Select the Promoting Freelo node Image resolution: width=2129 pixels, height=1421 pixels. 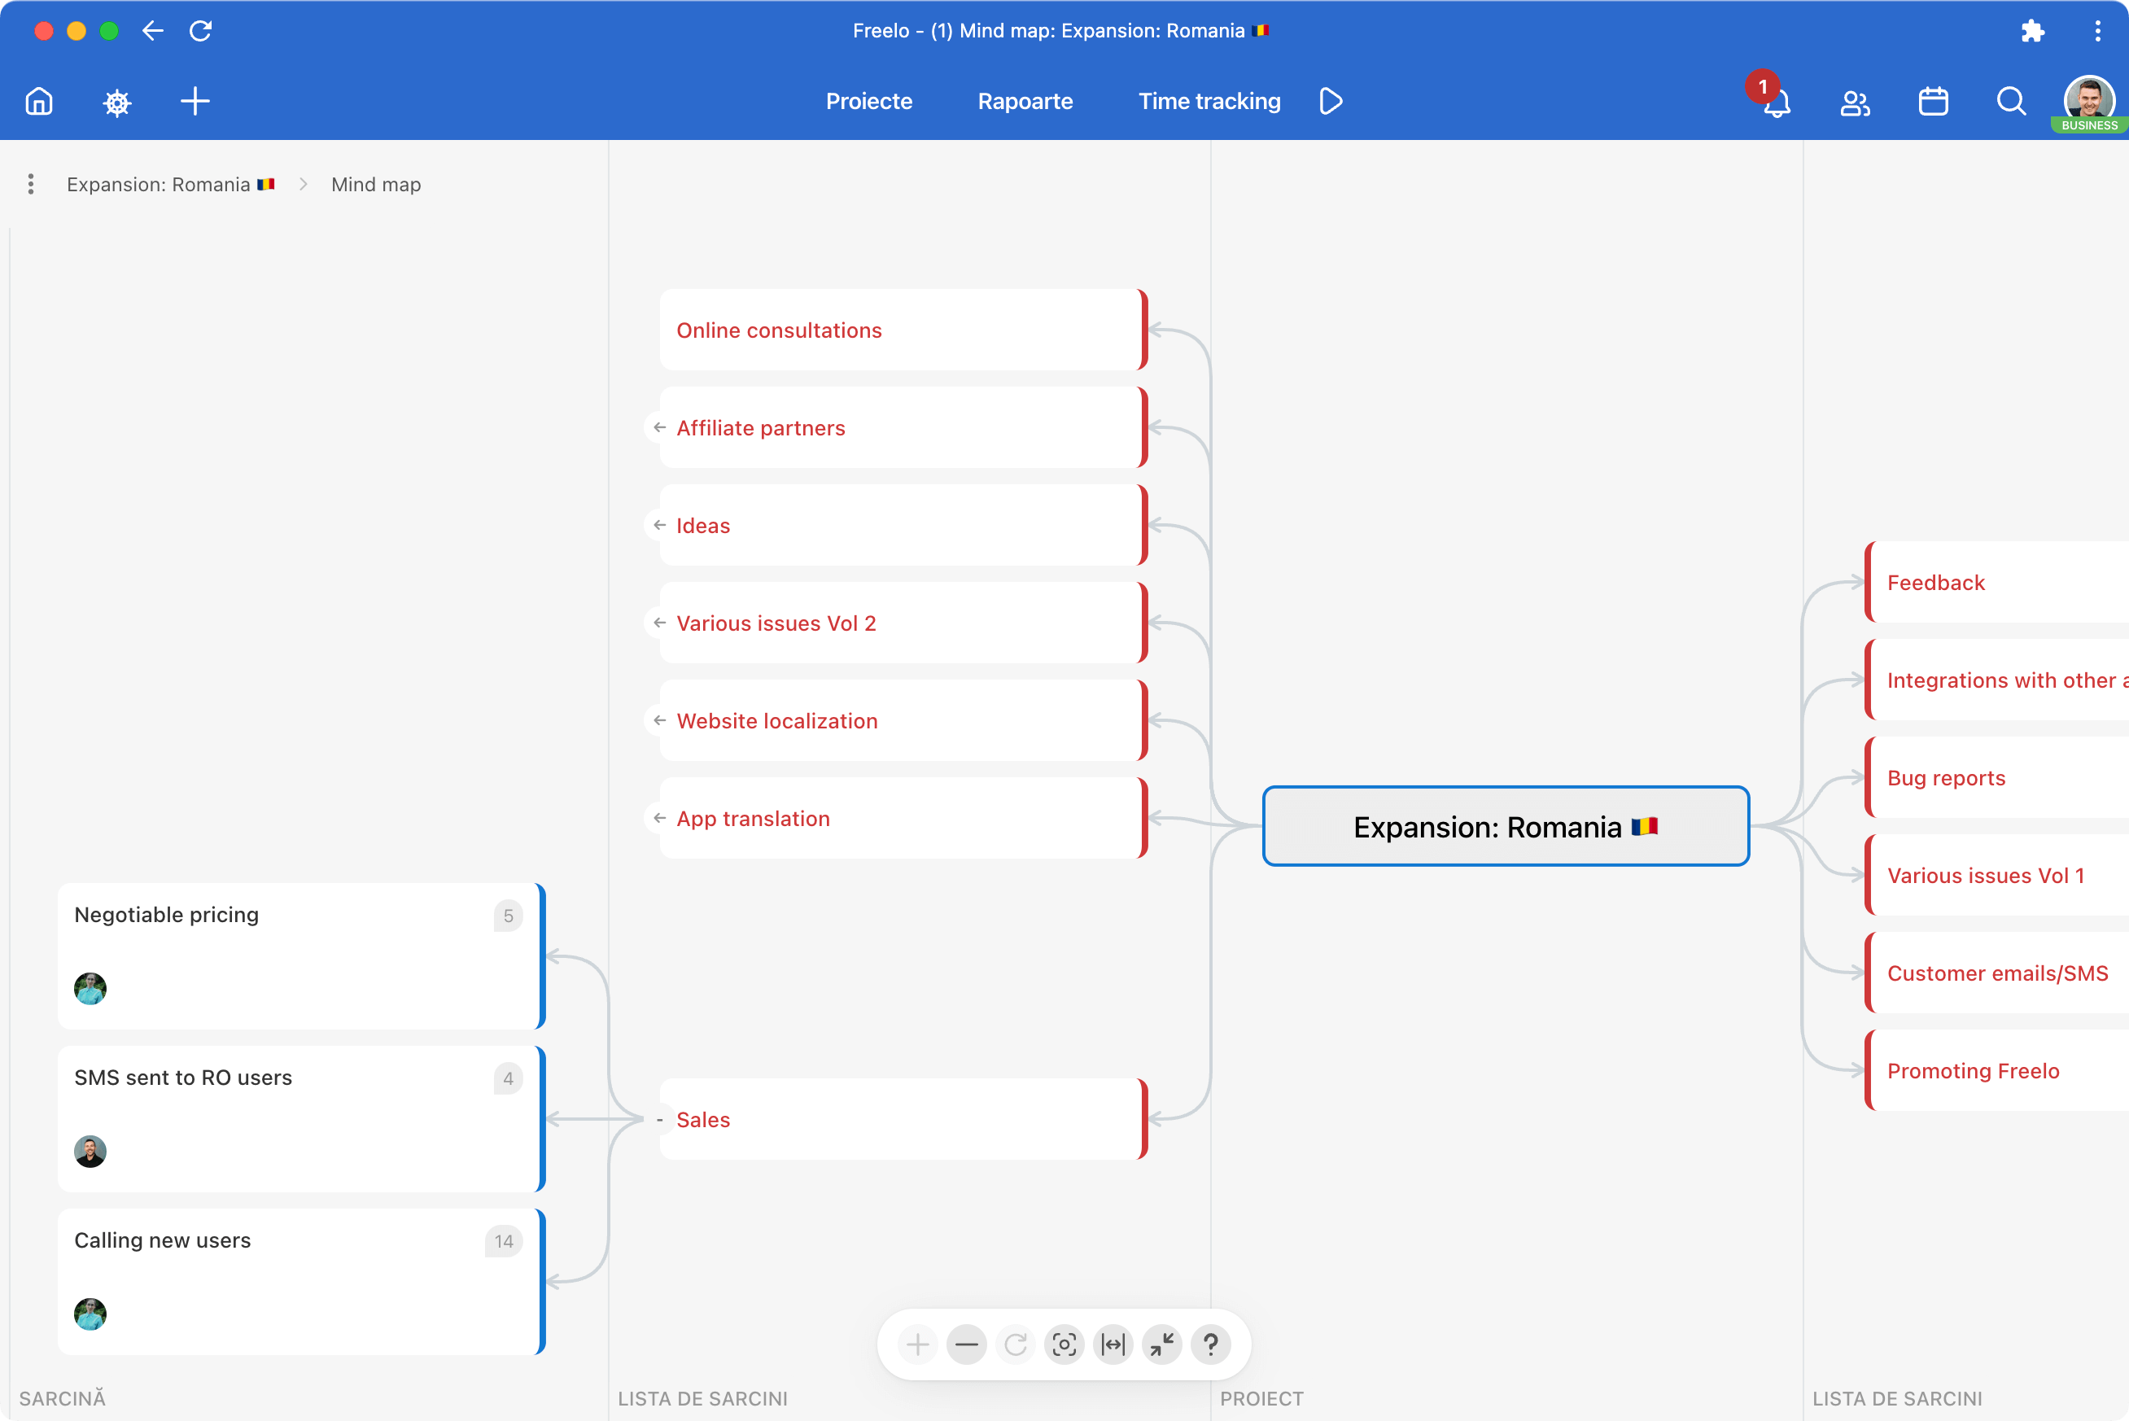[x=1998, y=1070]
